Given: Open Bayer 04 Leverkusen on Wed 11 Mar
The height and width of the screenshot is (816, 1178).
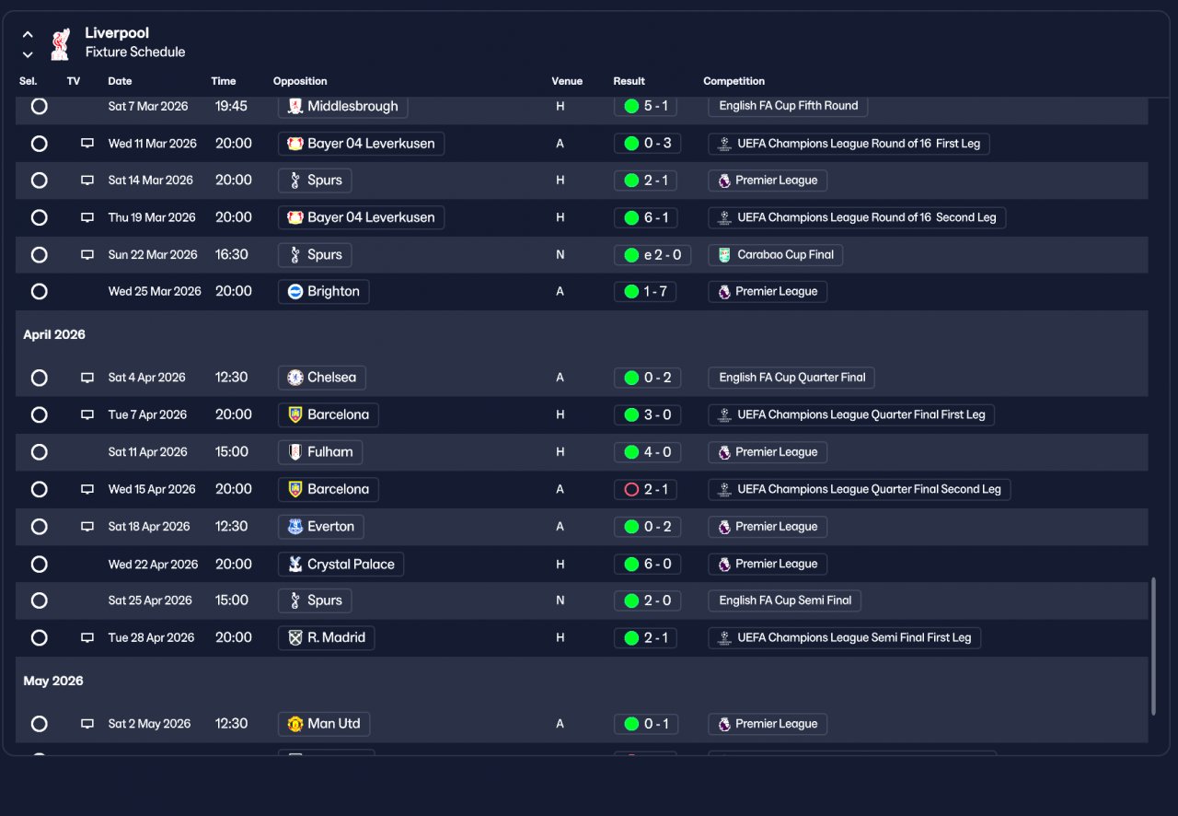Looking at the screenshot, I should [361, 144].
